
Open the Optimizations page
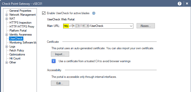[17, 54]
